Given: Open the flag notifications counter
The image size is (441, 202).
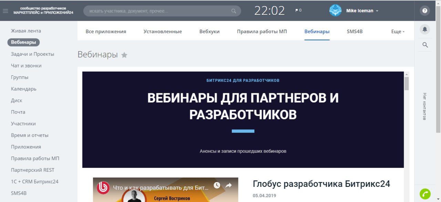Looking at the screenshot, I should (298, 10).
